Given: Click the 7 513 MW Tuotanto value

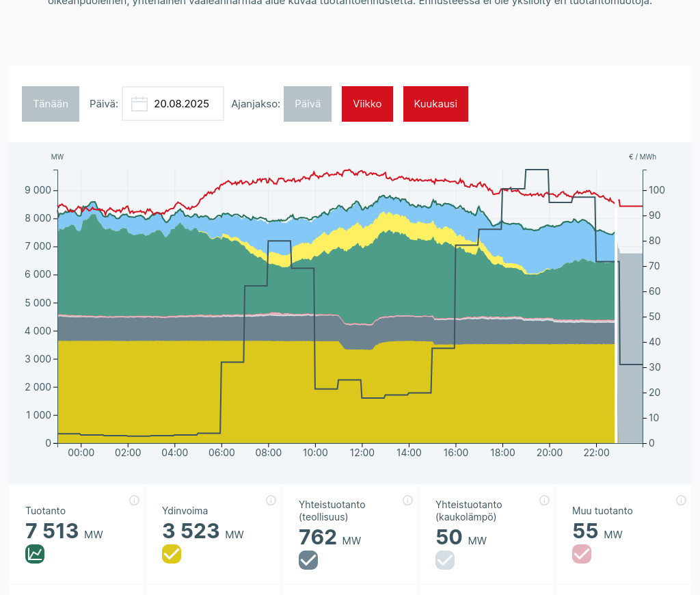Looking at the screenshot, I should click(53, 531).
